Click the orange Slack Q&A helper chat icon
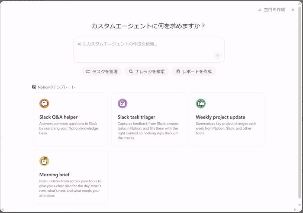Image resolution: width=303 pixels, height=213 pixels. click(44, 103)
